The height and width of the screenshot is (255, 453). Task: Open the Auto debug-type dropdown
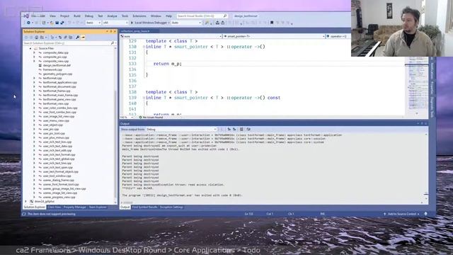click(186, 23)
